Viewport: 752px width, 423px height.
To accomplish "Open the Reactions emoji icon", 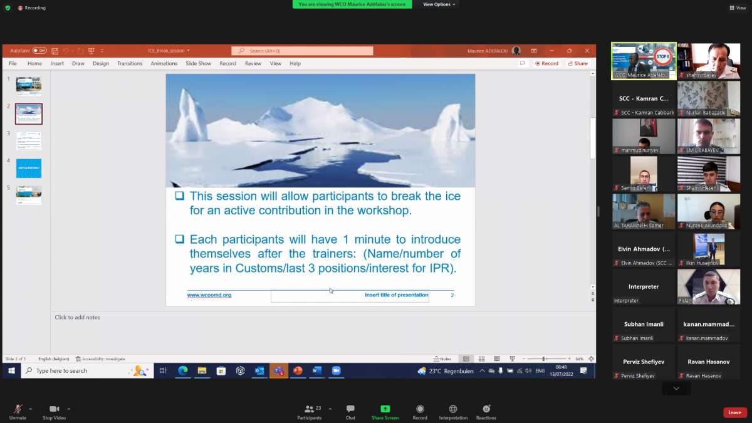I will click(x=486, y=409).
